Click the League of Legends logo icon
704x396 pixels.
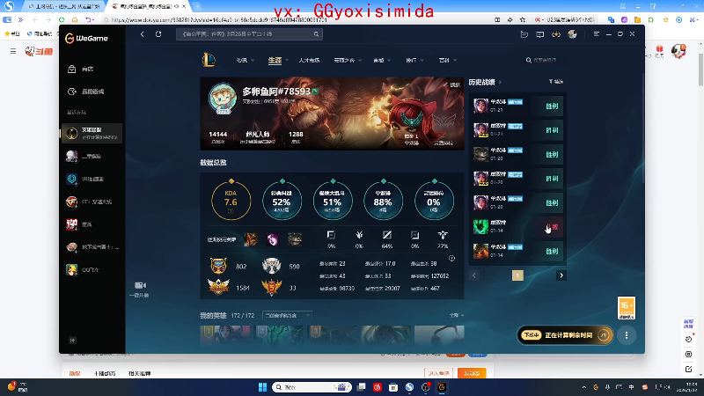pos(209,60)
